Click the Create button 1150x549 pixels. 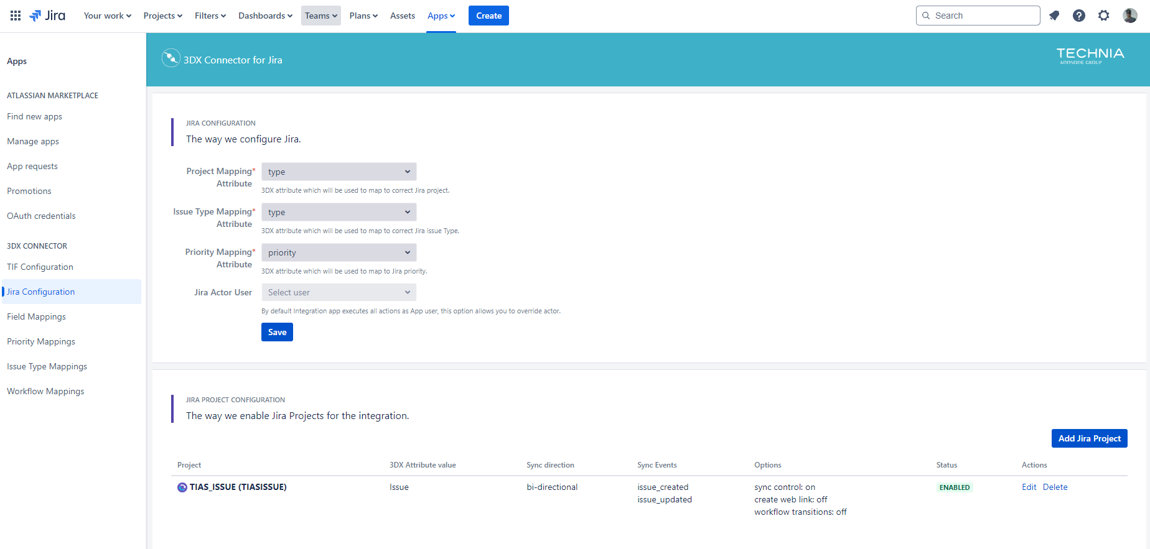pyautogui.click(x=489, y=16)
